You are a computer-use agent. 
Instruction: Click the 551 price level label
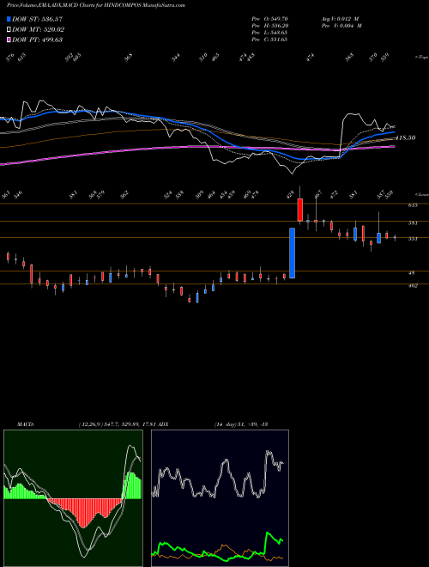tap(414, 239)
